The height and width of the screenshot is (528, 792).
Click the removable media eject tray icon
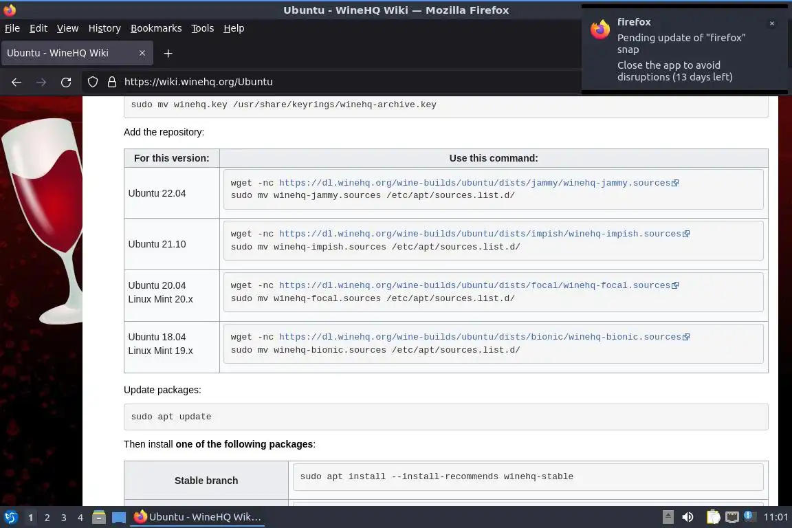[x=668, y=518]
